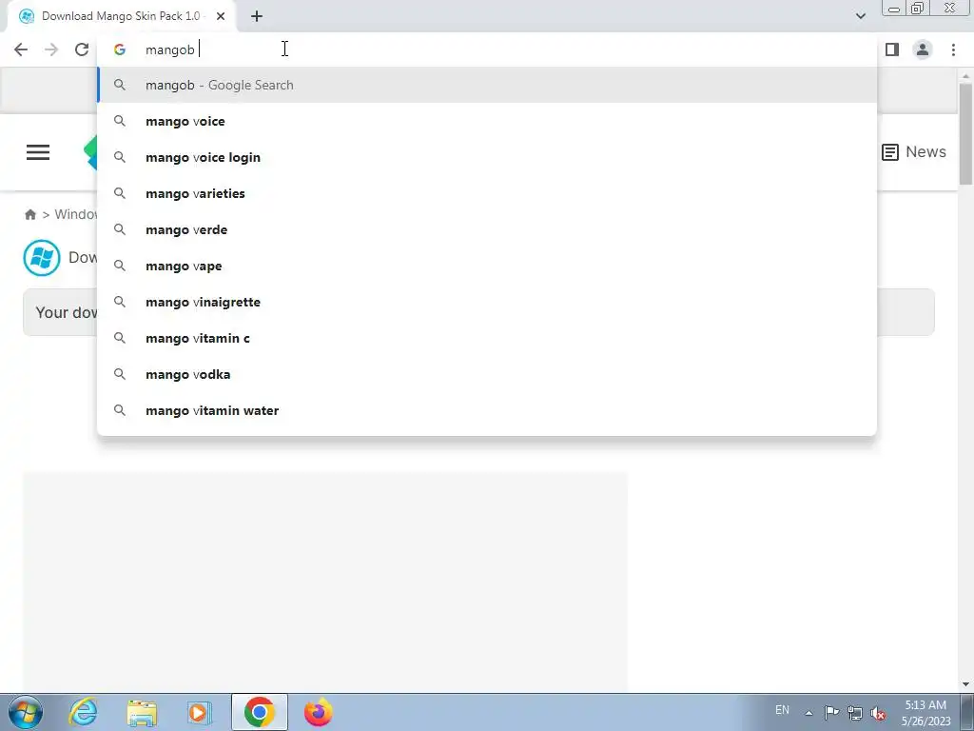
Task: Choose the 'mango voice login' suggestion
Action: pos(487,157)
